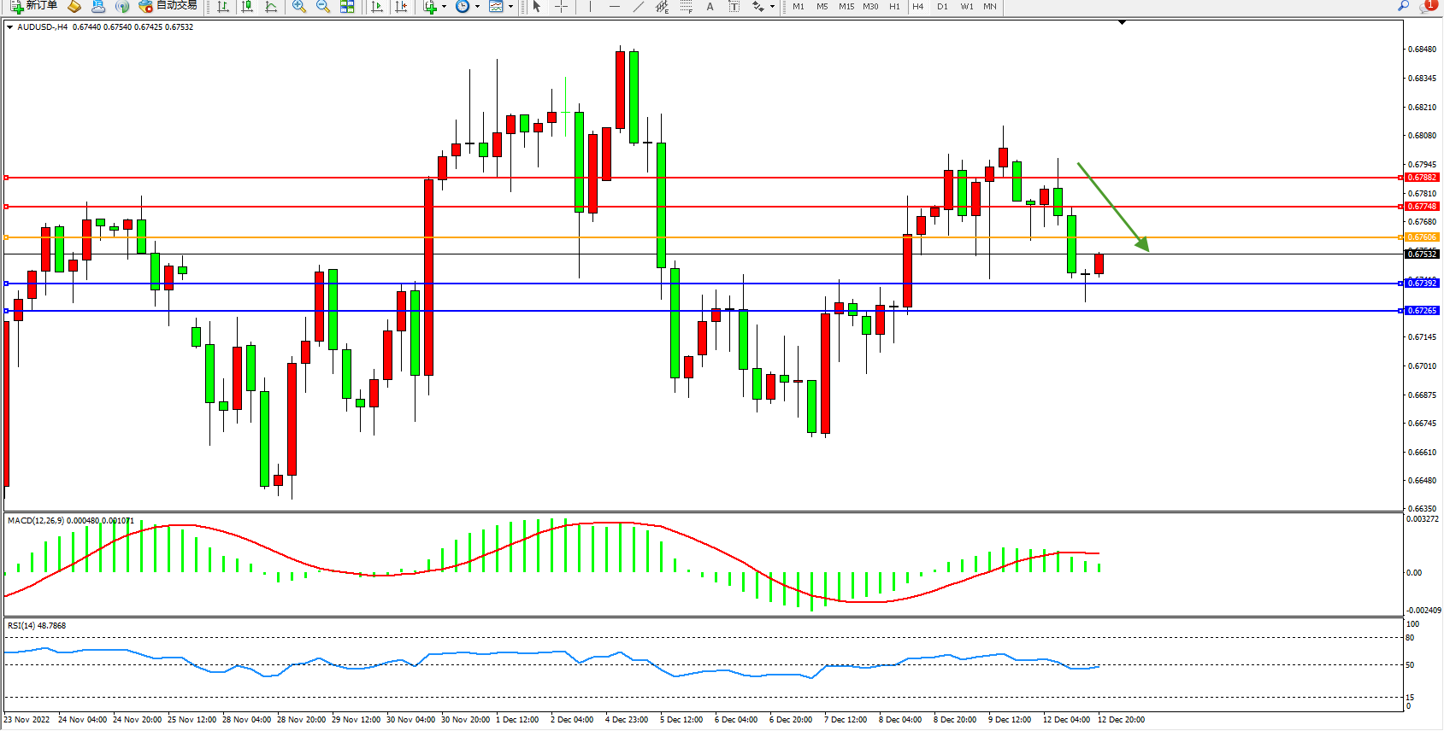The width and height of the screenshot is (1444, 731).
Task: Expand the chart templates dropdown arrow
Action: (510, 7)
